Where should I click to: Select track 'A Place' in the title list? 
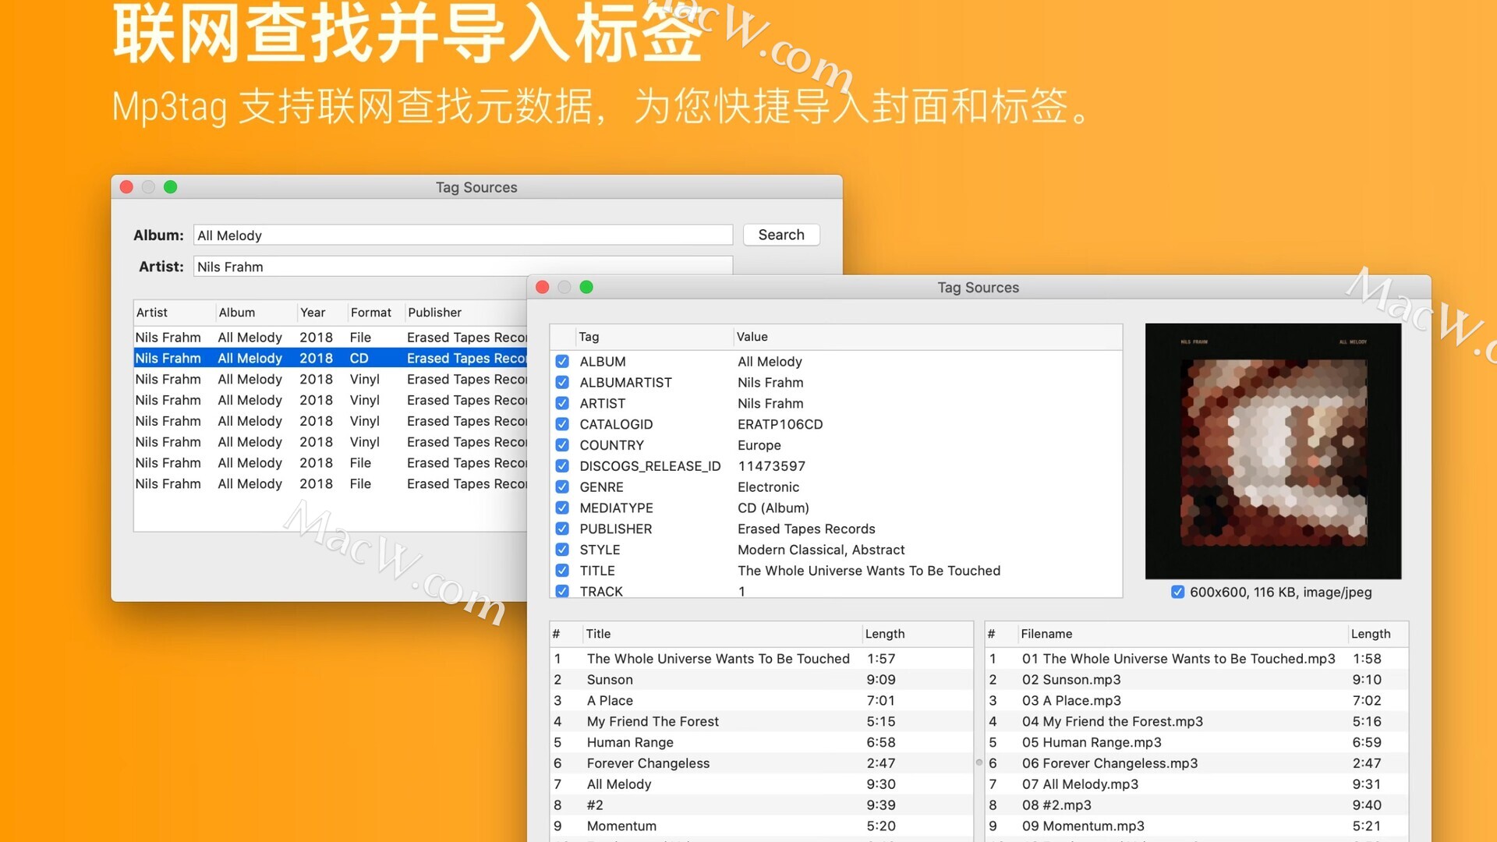pyautogui.click(x=762, y=701)
